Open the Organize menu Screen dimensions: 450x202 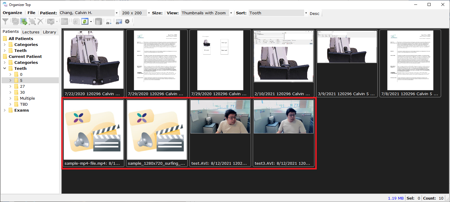pos(13,13)
